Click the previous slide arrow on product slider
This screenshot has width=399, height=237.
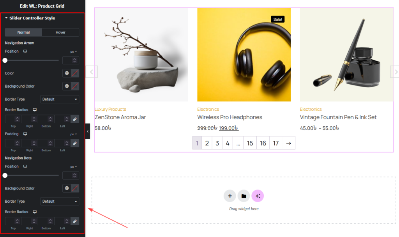click(x=92, y=72)
